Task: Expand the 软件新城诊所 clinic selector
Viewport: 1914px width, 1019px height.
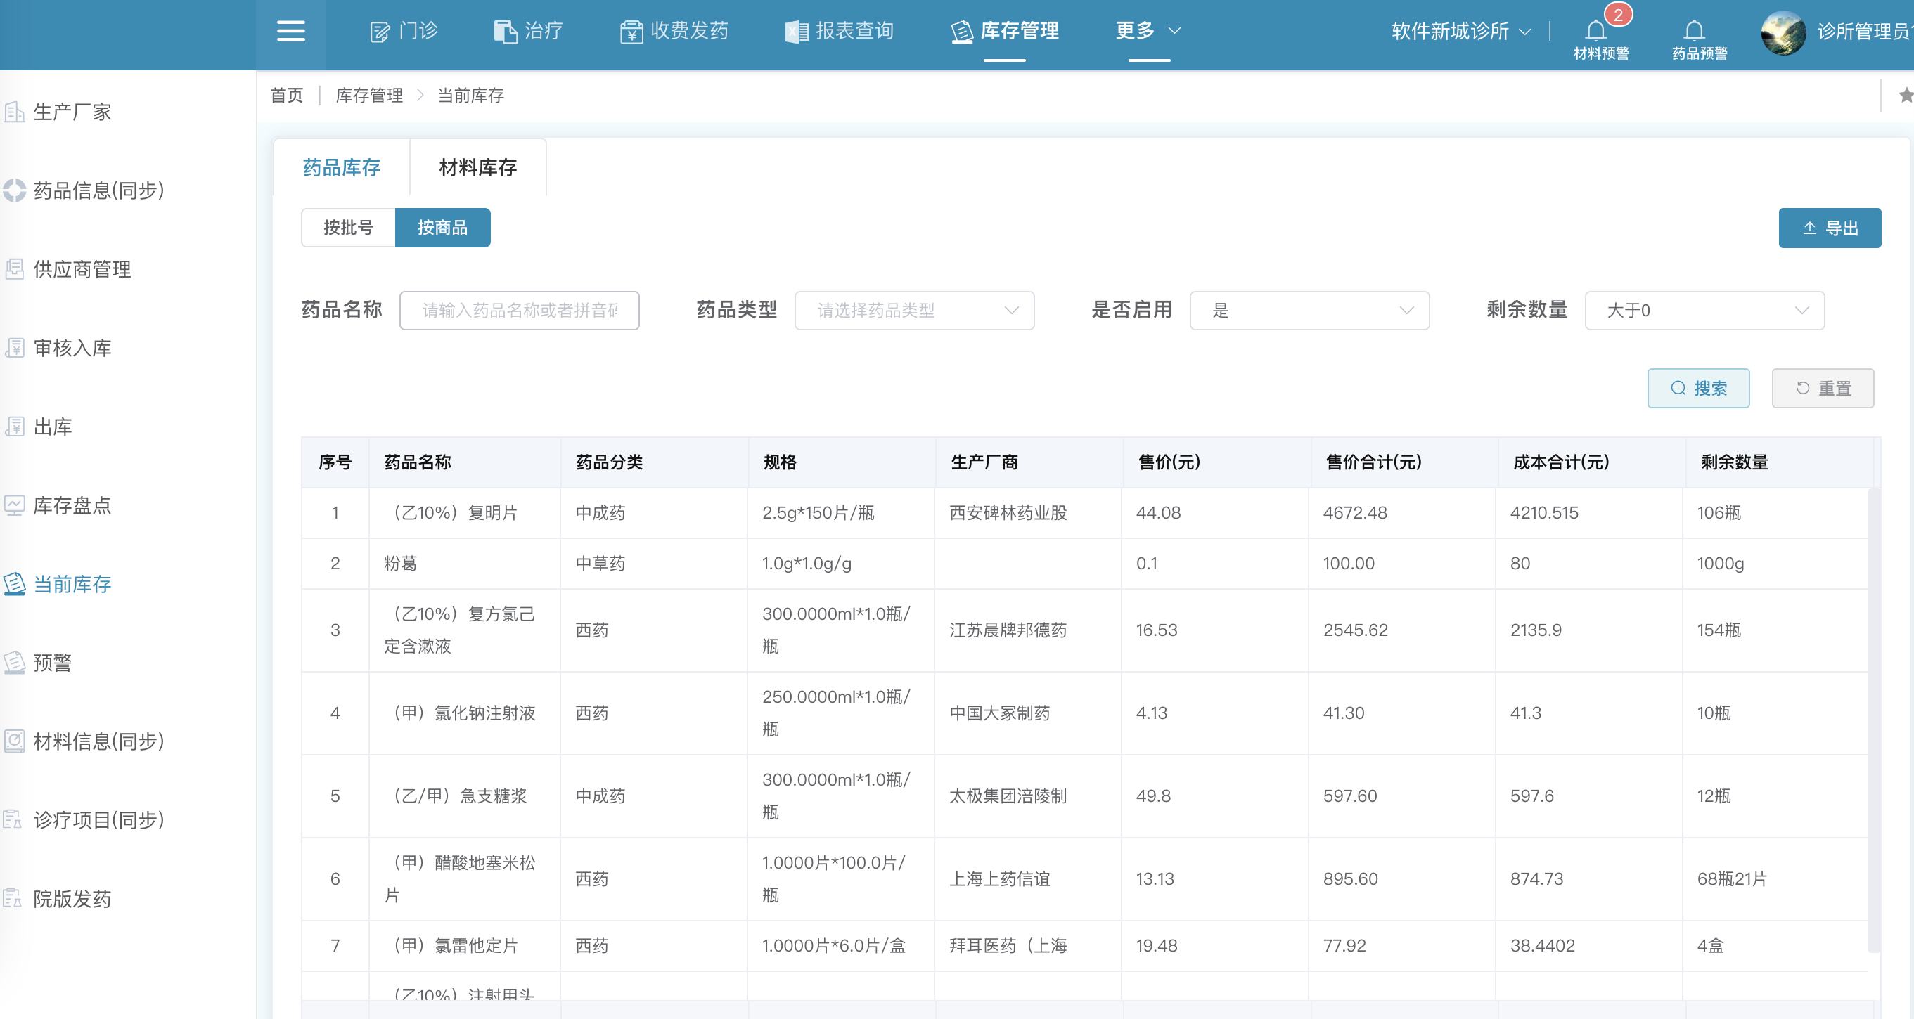Action: tap(1460, 31)
